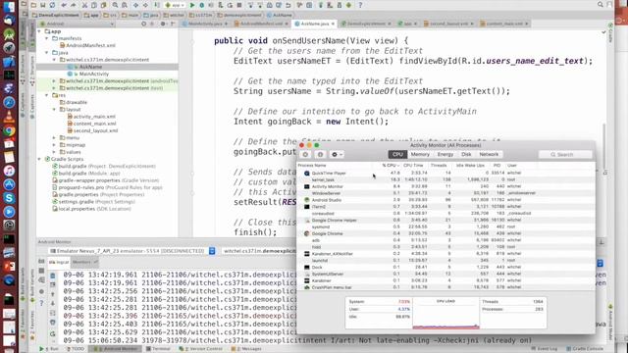Collapse the manifests folder
628x353 pixels.
coord(47,38)
